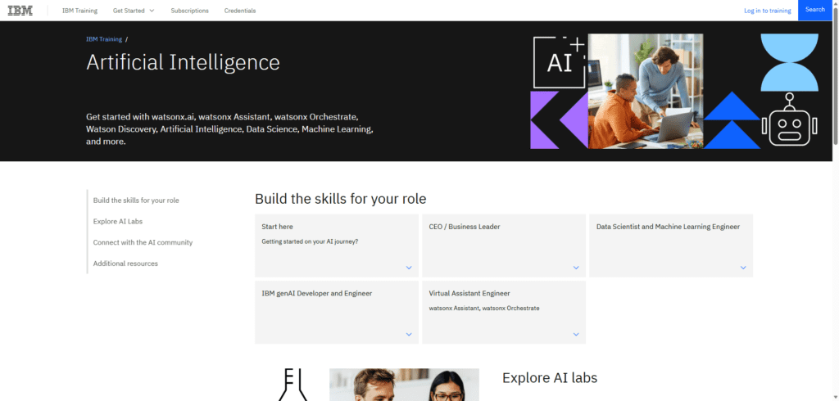Screen dimensions: 839x401
Task: Click the Artificial Intelligence page title
Action: [x=183, y=62]
